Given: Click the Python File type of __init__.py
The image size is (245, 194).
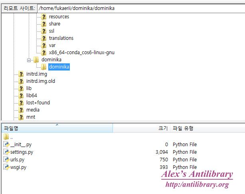Looking at the screenshot, I should tap(185, 145).
